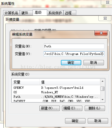Confirm edit with 确定 in 编辑系统变量

point(71,62)
